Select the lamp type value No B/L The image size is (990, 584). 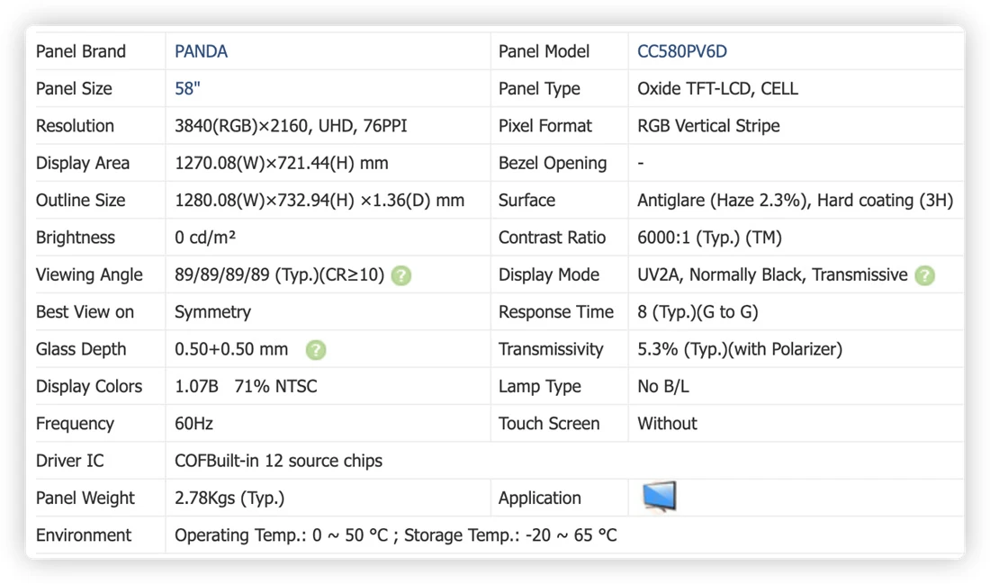coord(663,386)
